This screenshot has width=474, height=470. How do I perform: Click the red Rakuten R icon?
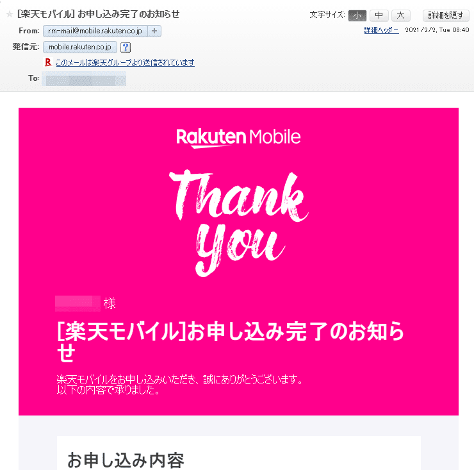(x=48, y=62)
